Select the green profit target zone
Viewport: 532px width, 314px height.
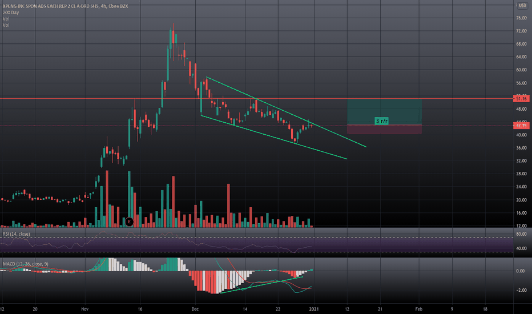(x=384, y=111)
